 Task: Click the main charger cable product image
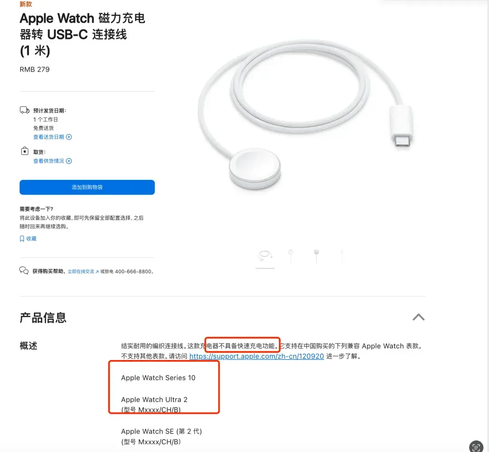[x=305, y=115]
